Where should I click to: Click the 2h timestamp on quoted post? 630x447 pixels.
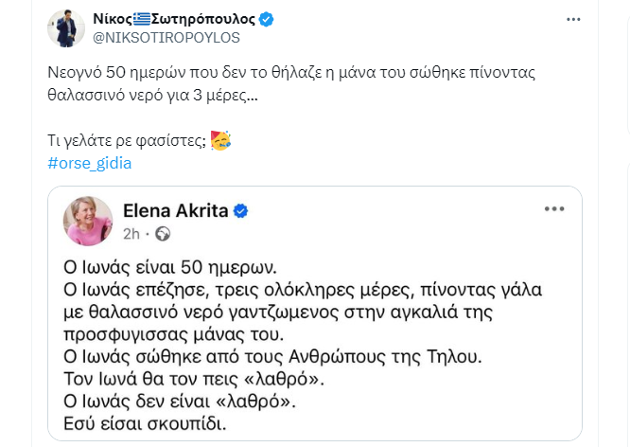point(132,233)
